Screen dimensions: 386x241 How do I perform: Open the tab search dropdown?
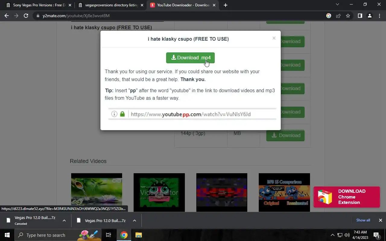coord(337,5)
